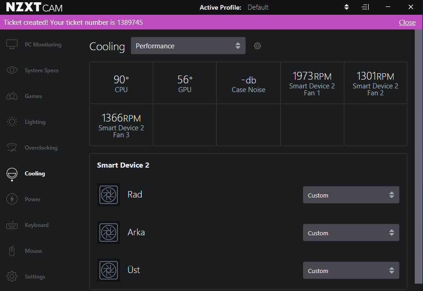This screenshot has width=423, height=291.
Task: Switch to PC Monitoring section
Action: pyautogui.click(x=43, y=45)
